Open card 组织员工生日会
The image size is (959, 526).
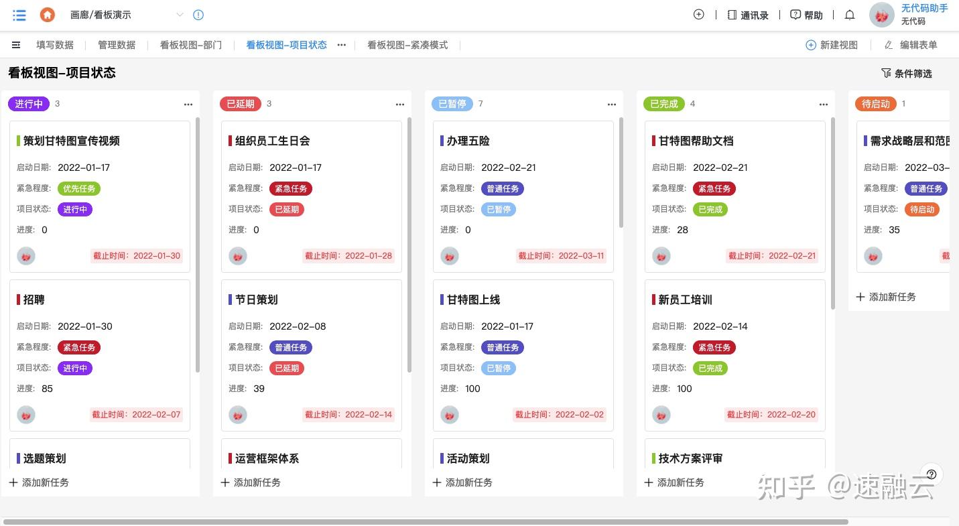click(312, 196)
